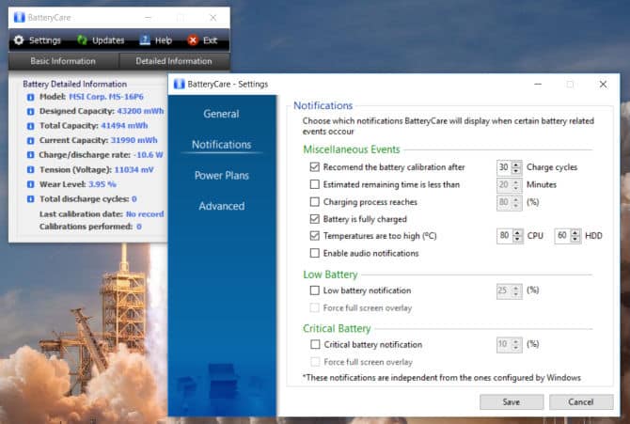Adjust CPU temperature threshold stepper
Viewport: 630px width, 424px height.
517,235
